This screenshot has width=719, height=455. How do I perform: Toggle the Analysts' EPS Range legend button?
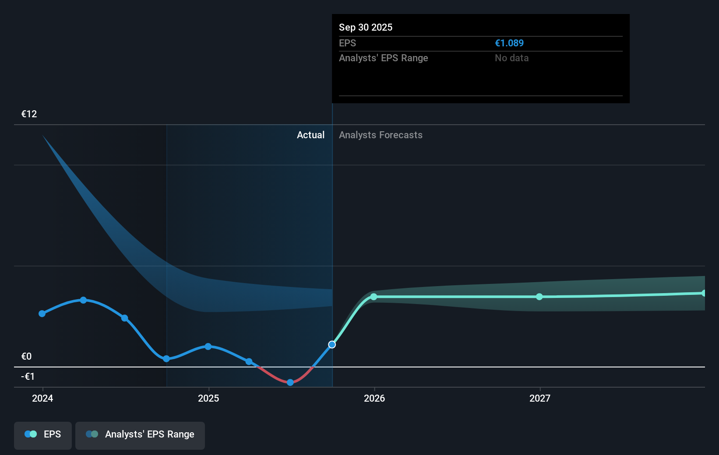click(x=140, y=435)
